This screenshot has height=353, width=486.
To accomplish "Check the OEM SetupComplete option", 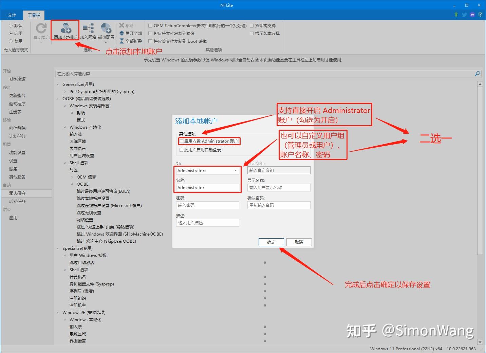I will tap(150, 25).
